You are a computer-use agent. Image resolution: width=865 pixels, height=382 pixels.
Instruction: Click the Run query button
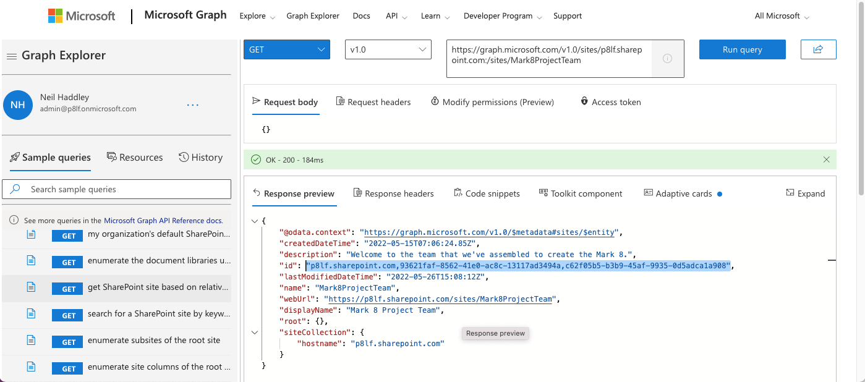tap(742, 49)
